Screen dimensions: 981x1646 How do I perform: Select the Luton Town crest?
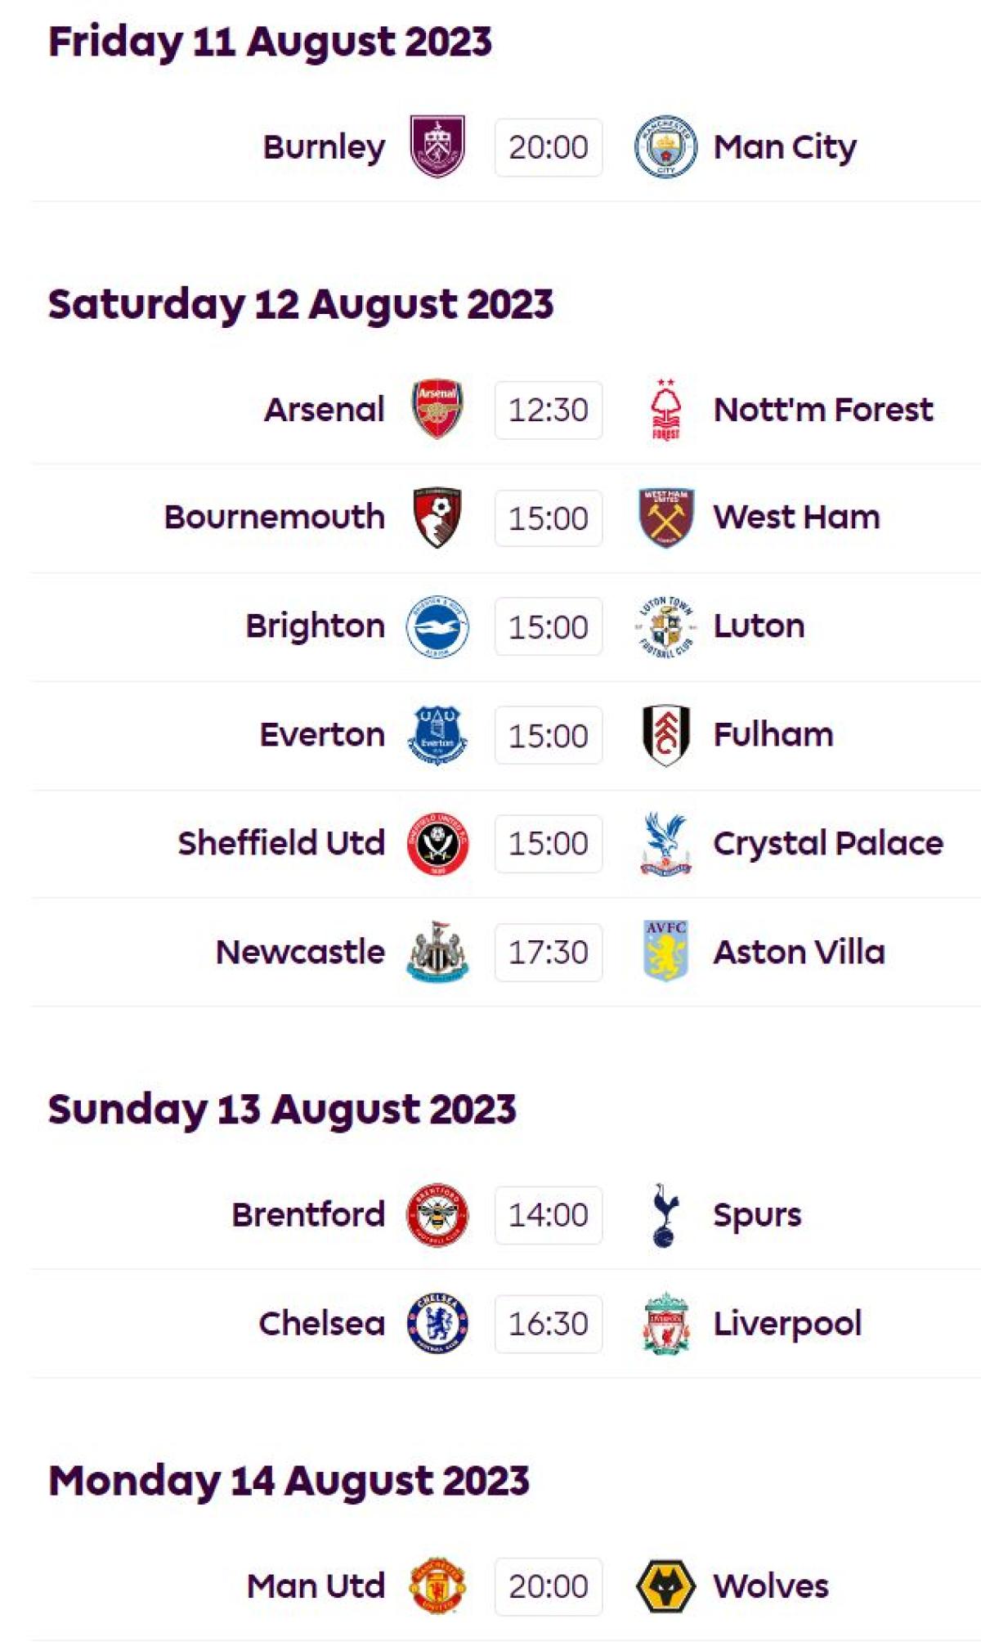coord(665,626)
